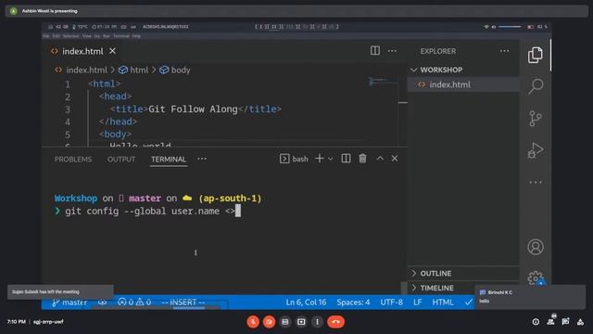Click the -- INSERT -- mode indicator
593x334 pixels.
(183, 302)
